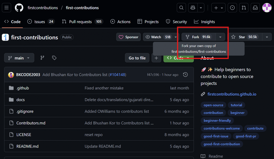Open 'Delete docs/translations/gujarati' commit message

[119, 100]
